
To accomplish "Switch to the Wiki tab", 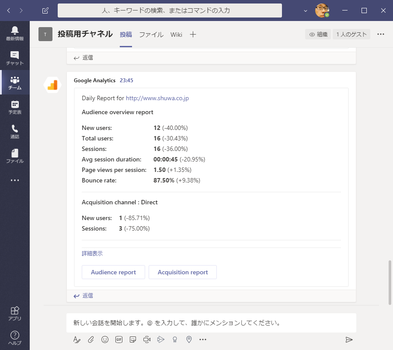I will point(176,35).
